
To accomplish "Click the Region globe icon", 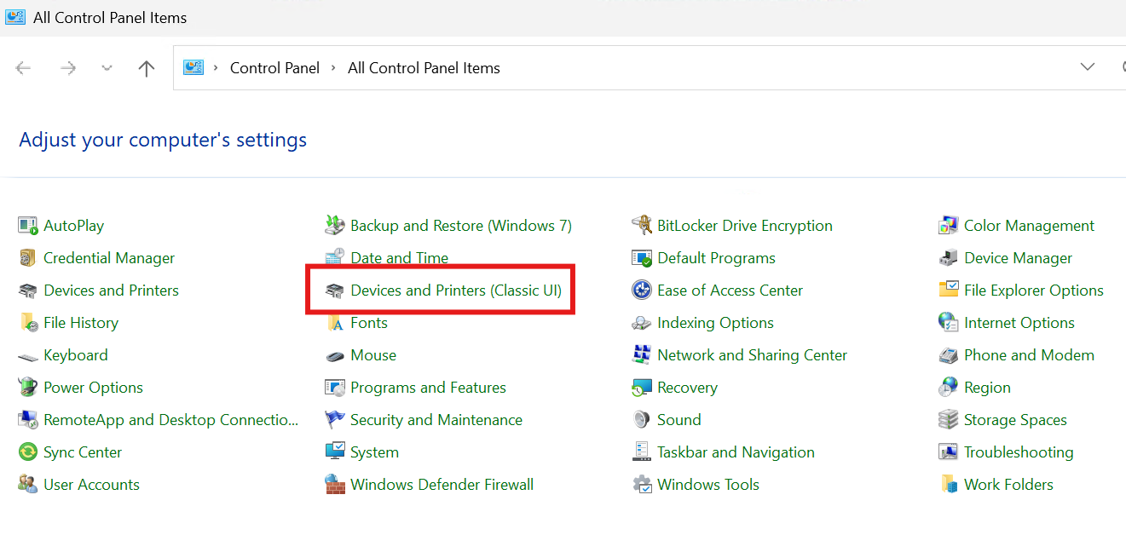I will pos(949,388).
